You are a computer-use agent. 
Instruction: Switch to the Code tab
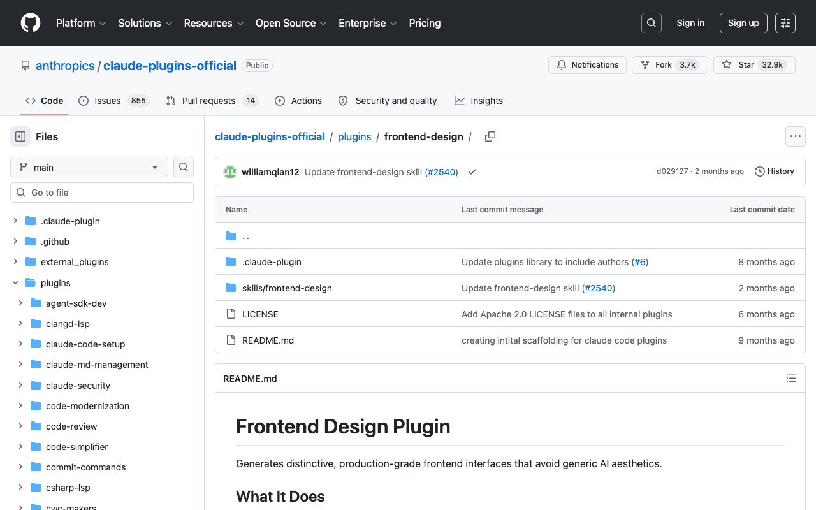point(45,101)
